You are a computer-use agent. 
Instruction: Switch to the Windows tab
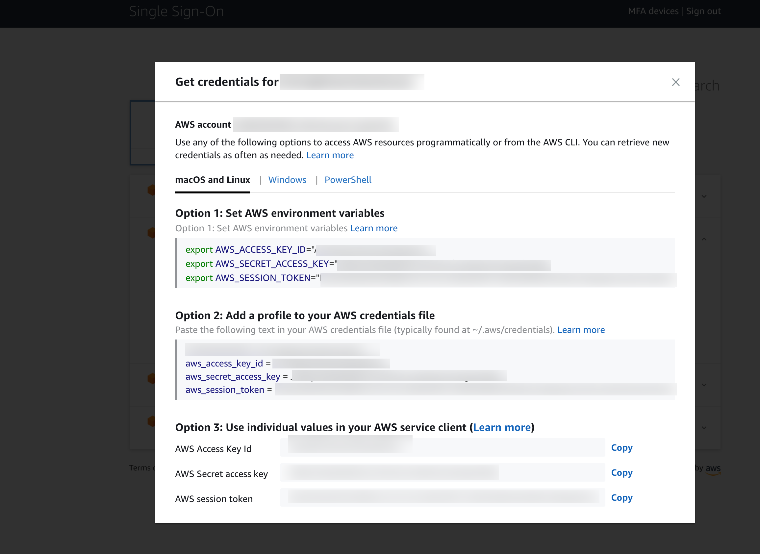point(287,180)
